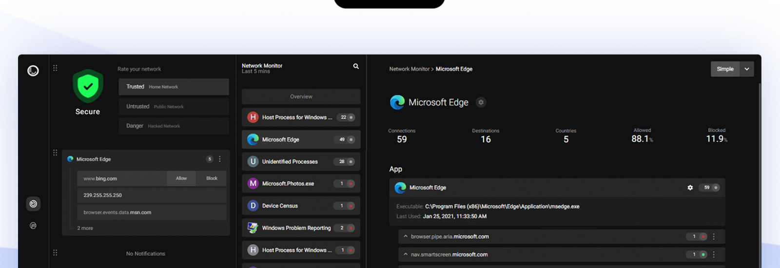Select Untrusted Public Network rating
Screen dimensions: 780x268
(x=174, y=106)
